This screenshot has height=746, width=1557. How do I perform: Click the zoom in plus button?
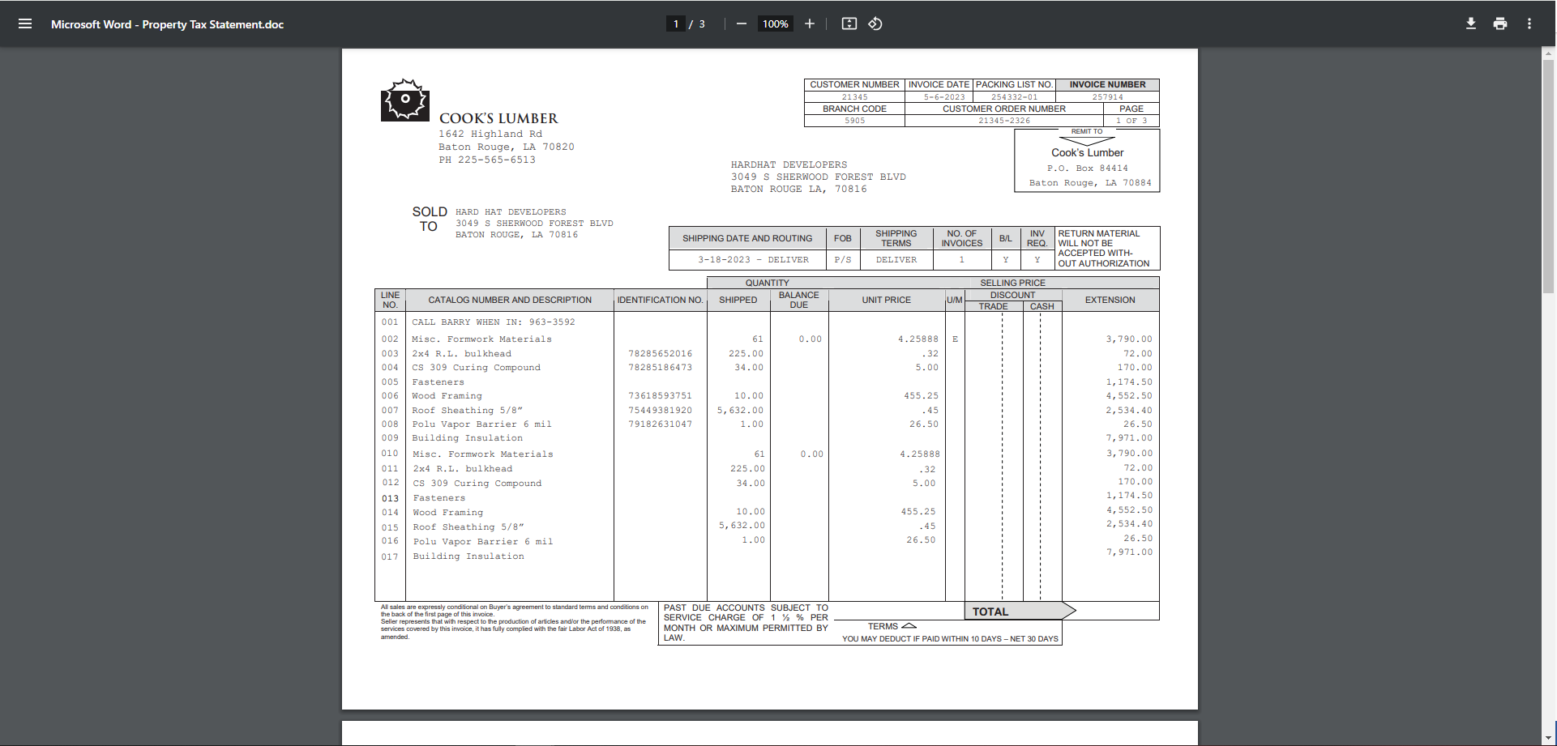[809, 23]
